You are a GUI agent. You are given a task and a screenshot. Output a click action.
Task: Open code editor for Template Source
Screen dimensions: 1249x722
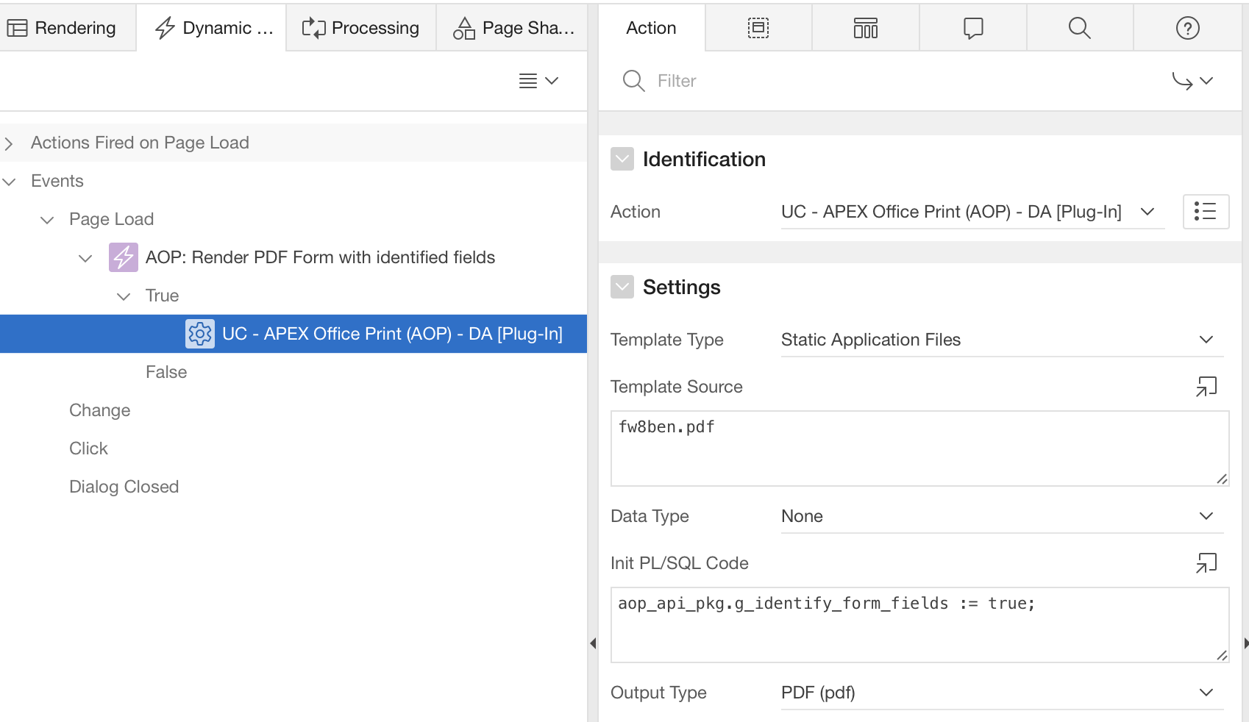1206,386
